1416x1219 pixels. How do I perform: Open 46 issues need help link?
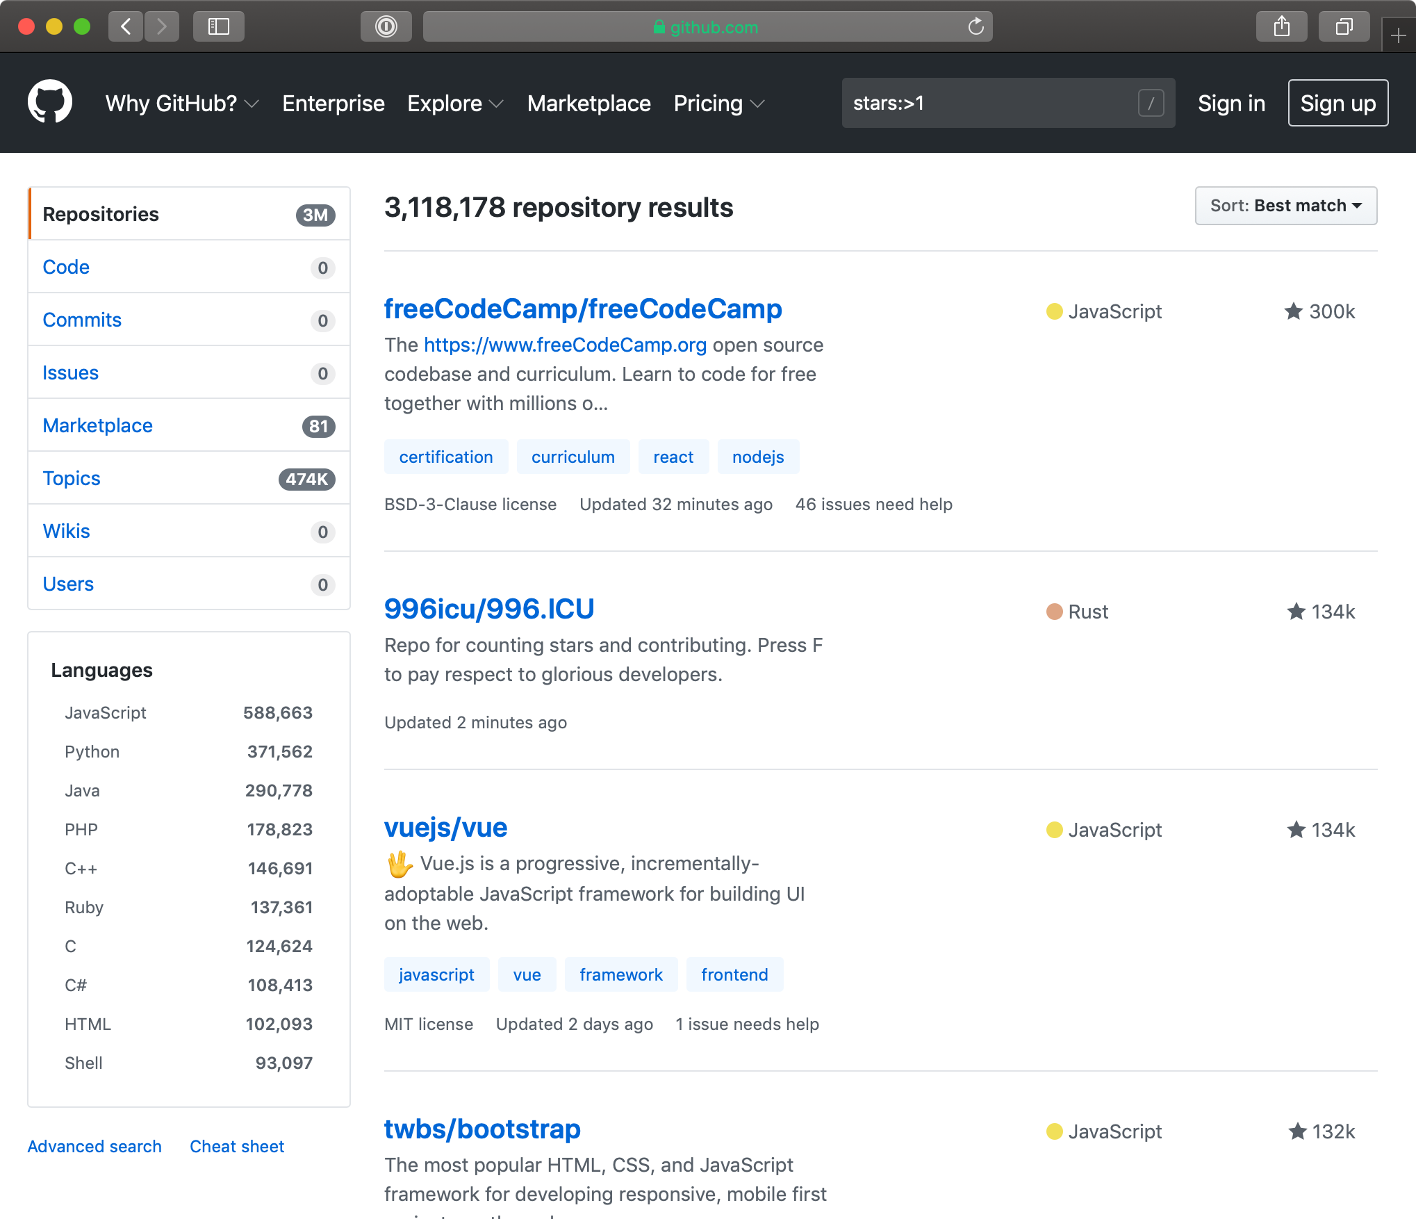coord(873,504)
